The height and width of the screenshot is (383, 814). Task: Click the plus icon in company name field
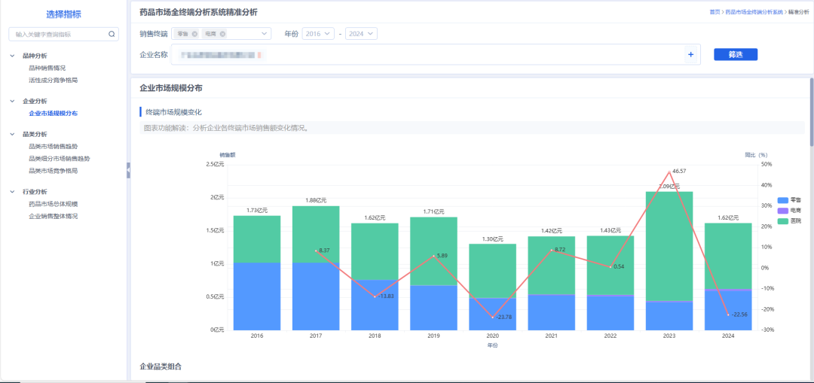click(690, 54)
